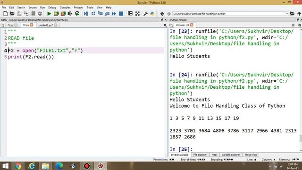The width and height of the screenshot is (302, 170).
Task: Select the History log bottom tab
Action: [251, 155]
